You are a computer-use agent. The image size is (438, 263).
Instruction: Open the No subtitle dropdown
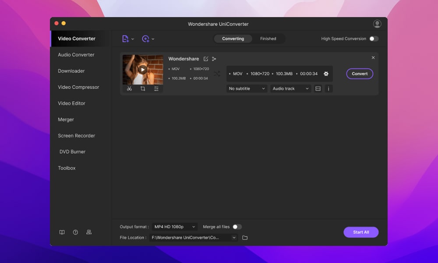pos(247,89)
